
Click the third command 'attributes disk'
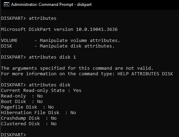(50, 85)
